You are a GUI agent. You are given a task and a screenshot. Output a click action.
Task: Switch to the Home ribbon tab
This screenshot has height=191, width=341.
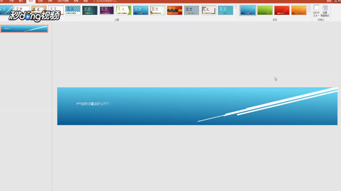[11, 1]
